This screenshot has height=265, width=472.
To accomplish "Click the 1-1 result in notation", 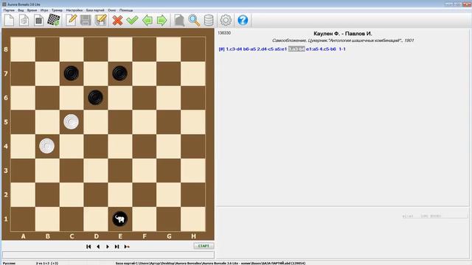I will click(x=342, y=49).
